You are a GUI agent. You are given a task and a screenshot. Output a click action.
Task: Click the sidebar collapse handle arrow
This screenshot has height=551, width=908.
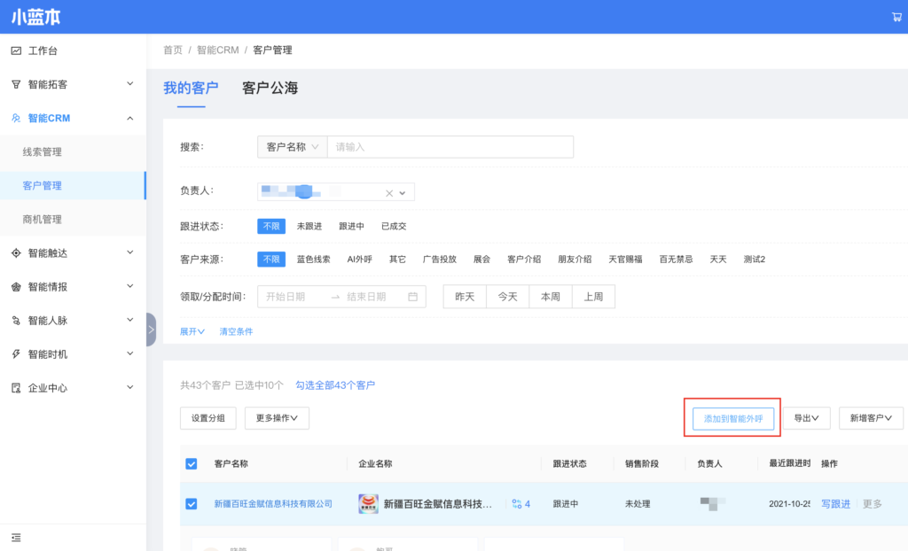[x=151, y=330]
